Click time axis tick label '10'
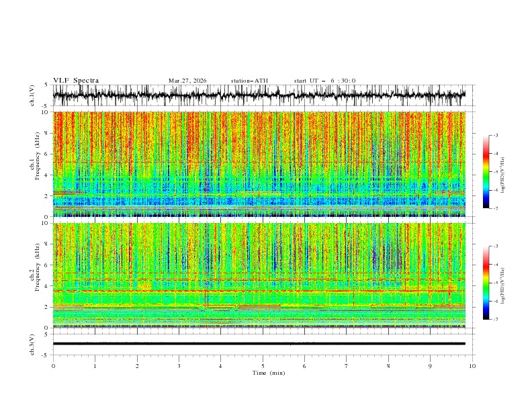Image resolution: width=532 pixels, height=411 pixels. click(472, 366)
